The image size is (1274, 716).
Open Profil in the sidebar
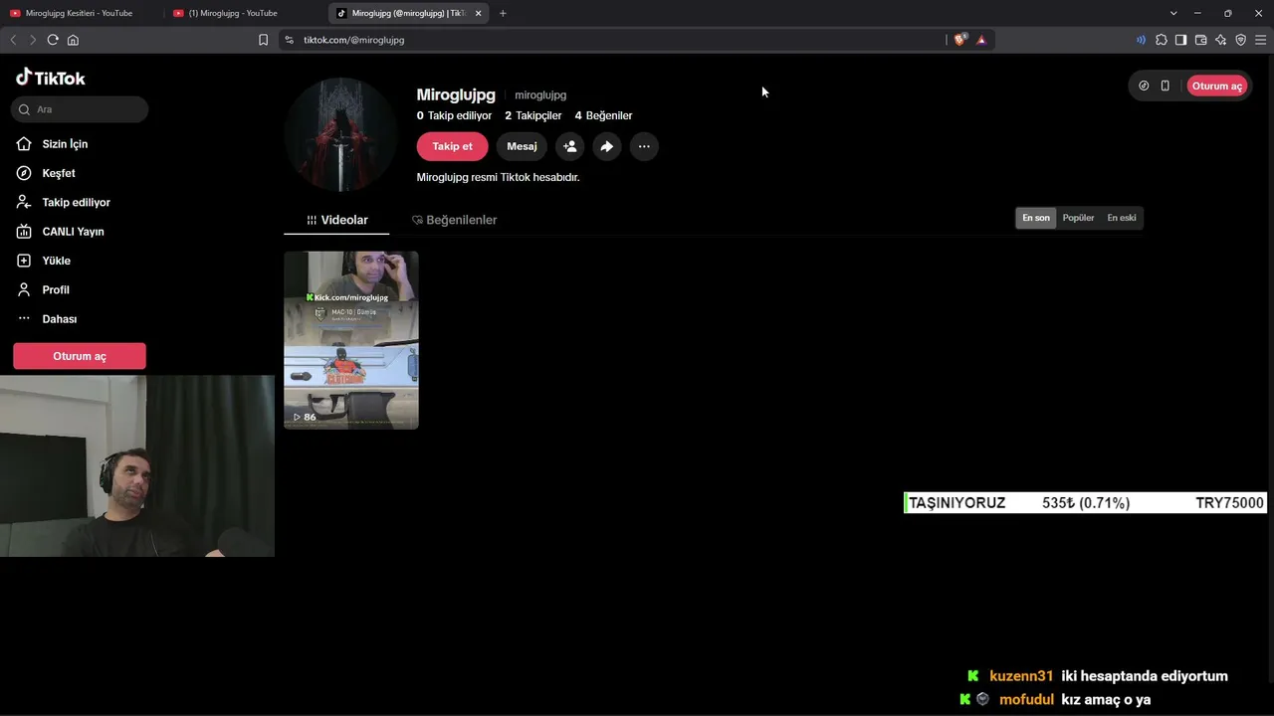[x=56, y=289]
